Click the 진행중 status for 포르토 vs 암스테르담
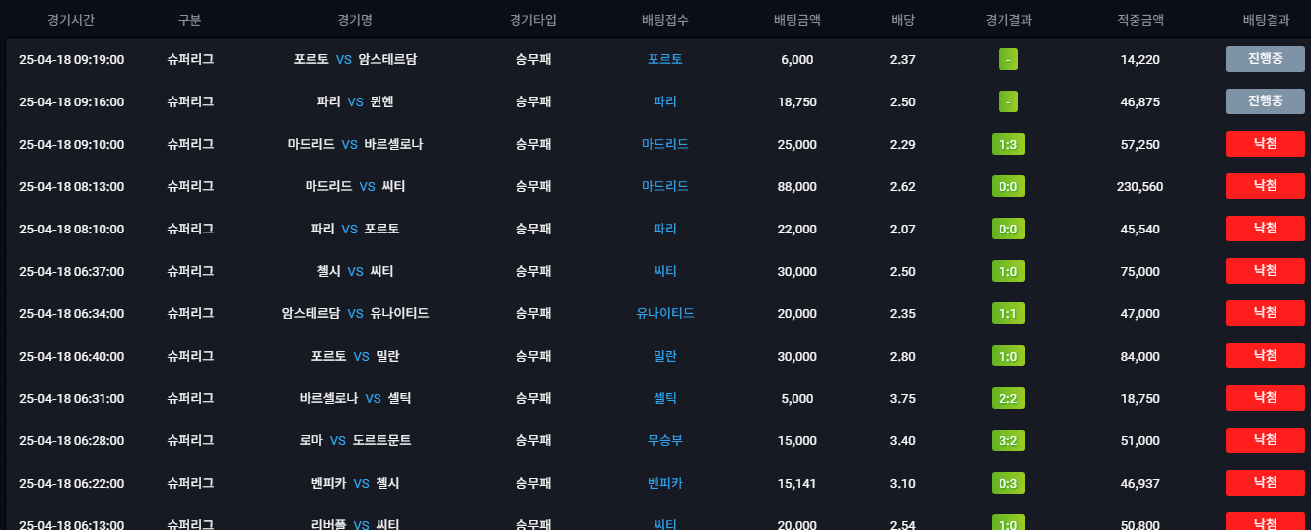 (1265, 59)
